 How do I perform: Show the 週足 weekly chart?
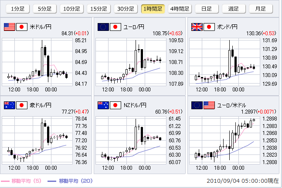[234, 9]
